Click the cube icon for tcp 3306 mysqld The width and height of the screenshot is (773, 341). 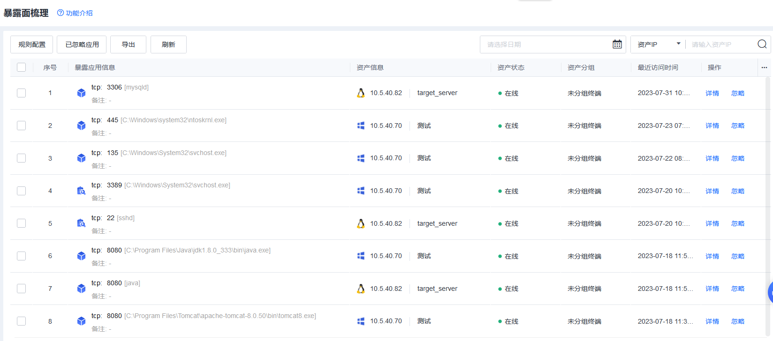tap(81, 93)
